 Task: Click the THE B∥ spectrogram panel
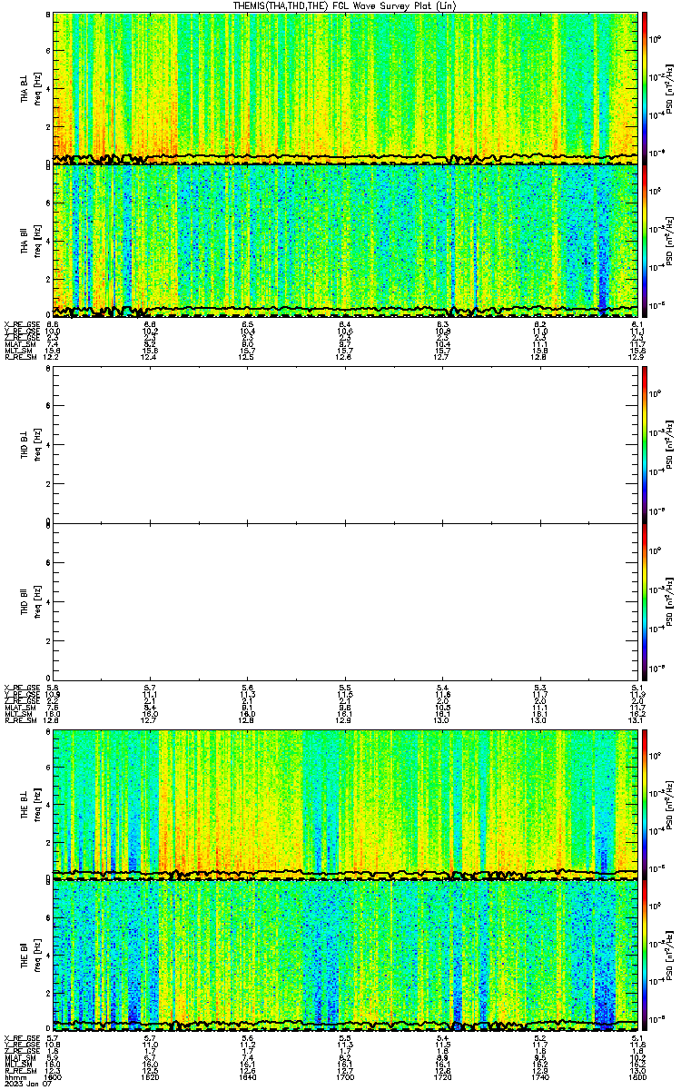pyautogui.click(x=346, y=956)
